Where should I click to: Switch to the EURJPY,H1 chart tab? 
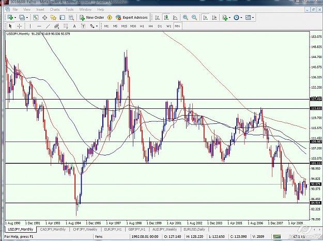tap(113, 229)
